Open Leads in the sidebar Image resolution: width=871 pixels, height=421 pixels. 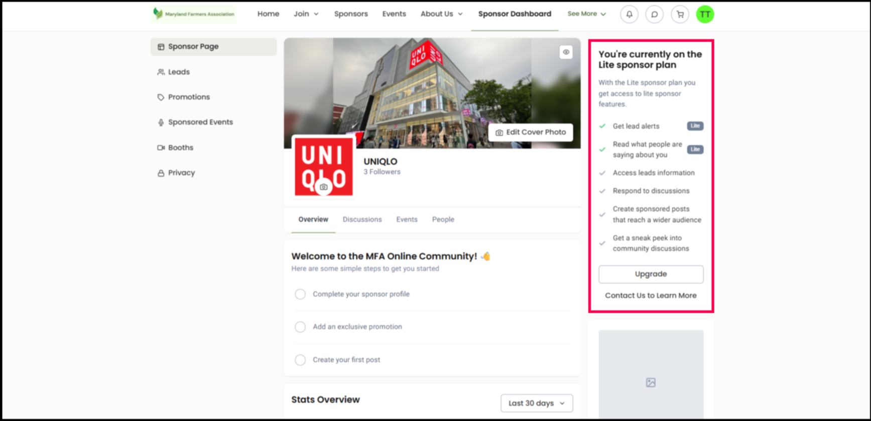coord(179,72)
